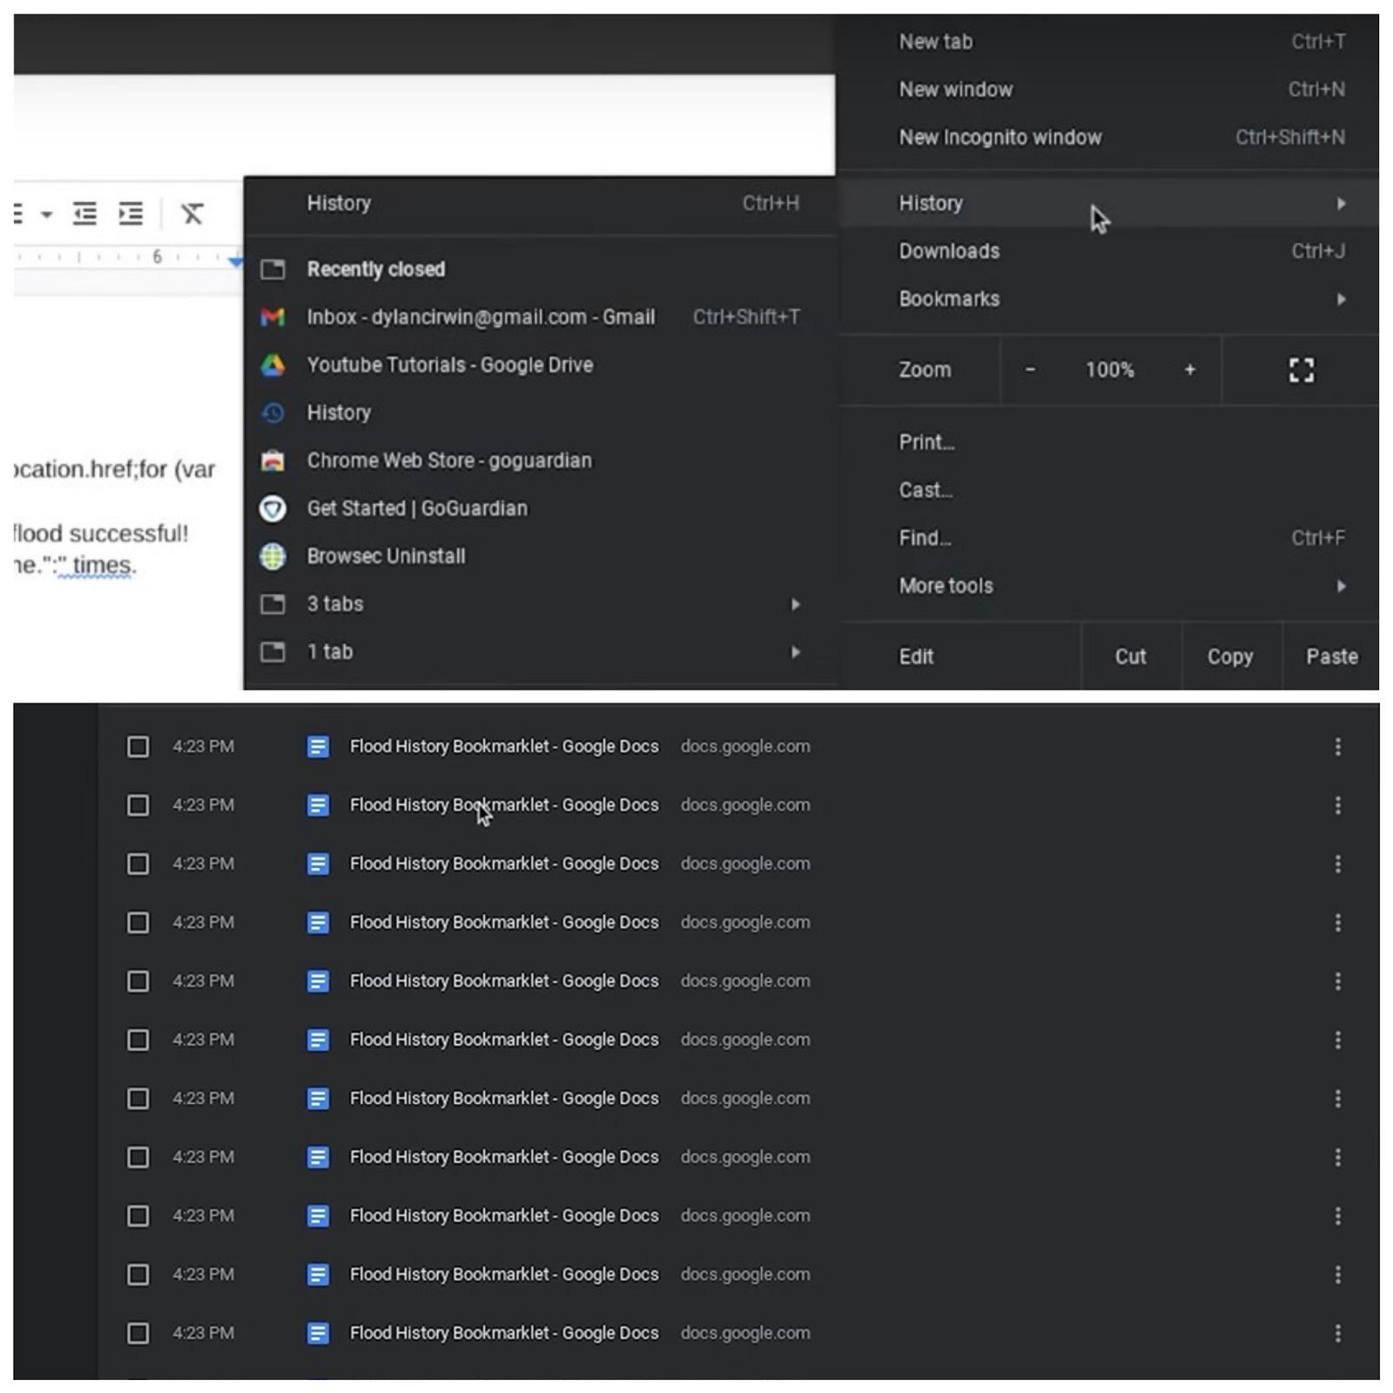Reopen Chrome Web Store - goguardian tab
Viewport: 1393px width, 1393px height.
click(540, 461)
